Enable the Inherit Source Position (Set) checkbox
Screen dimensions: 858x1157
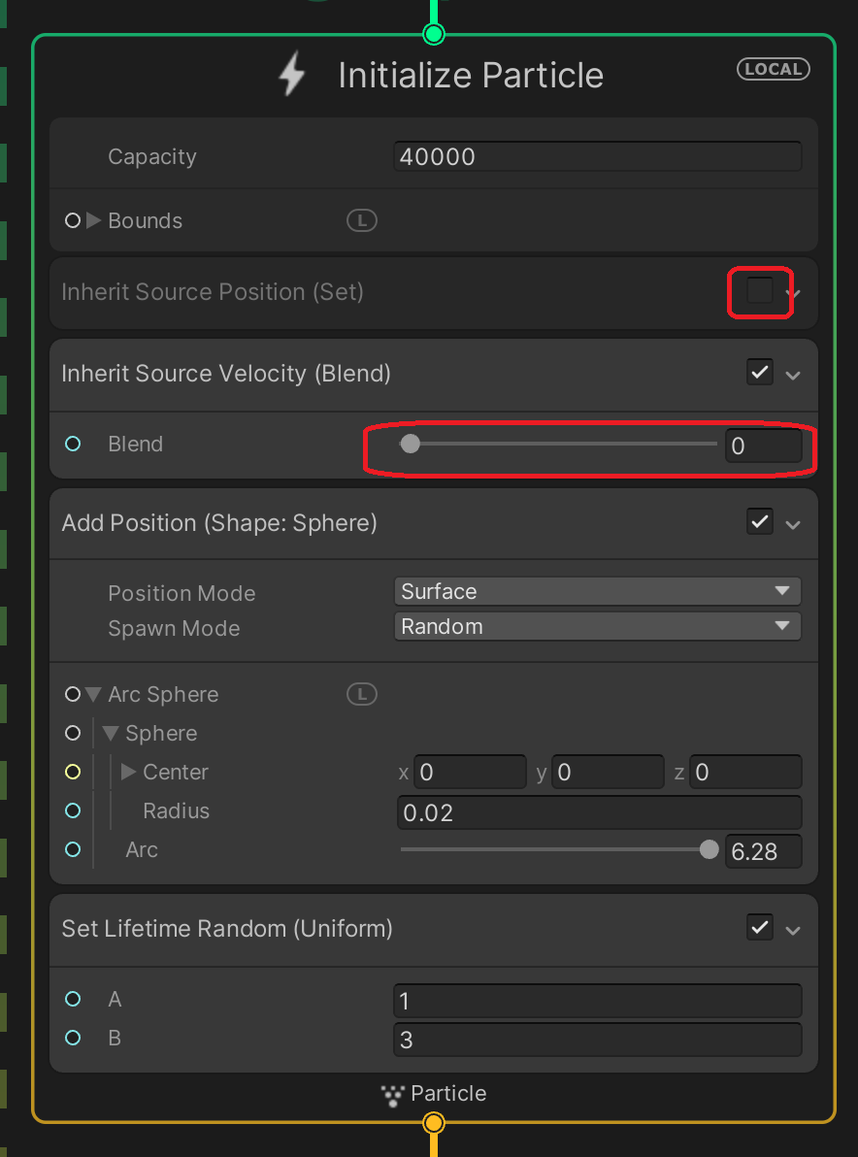click(760, 291)
